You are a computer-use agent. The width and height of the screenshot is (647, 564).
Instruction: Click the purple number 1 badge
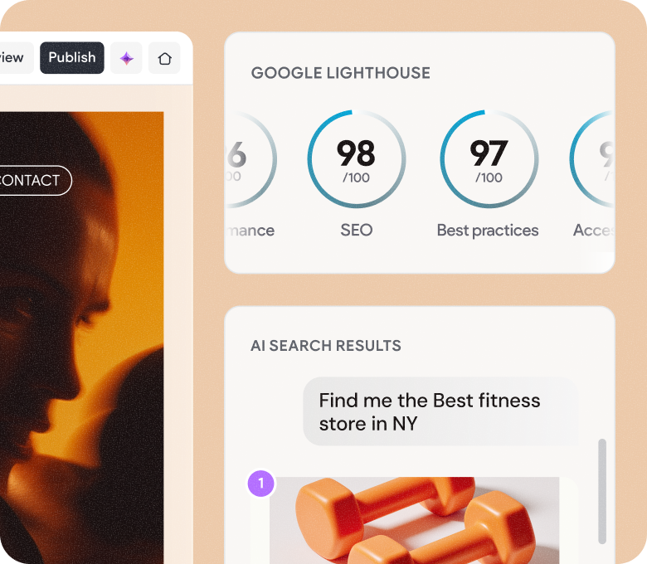(x=261, y=483)
